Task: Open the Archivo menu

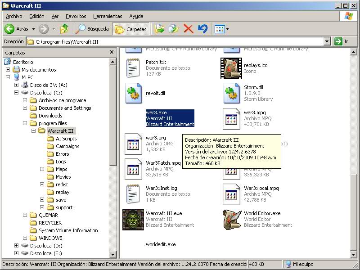Action: coord(14,16)
